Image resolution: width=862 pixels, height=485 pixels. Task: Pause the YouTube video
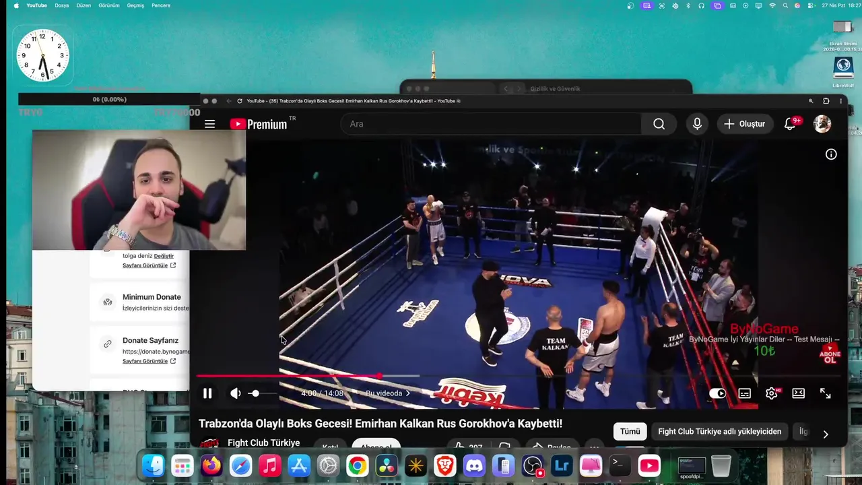click(x=207, y=393)
